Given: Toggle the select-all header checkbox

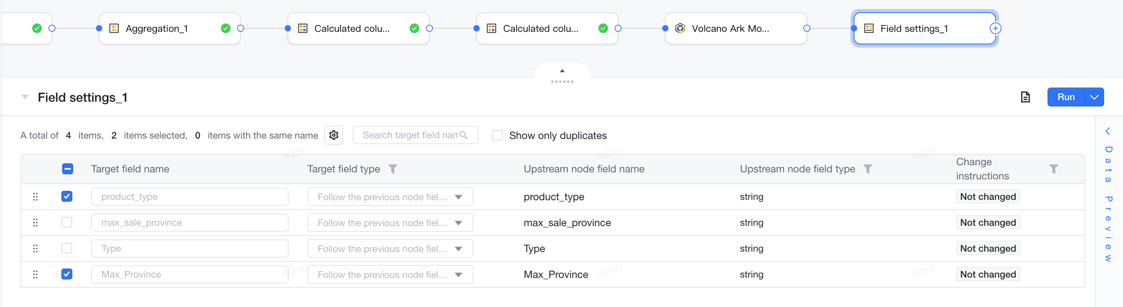Looking at the screenshot, I should (68, 169).
